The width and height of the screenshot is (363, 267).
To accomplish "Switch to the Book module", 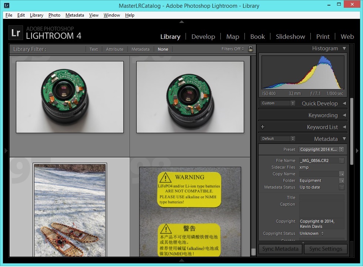I will 257,37.
